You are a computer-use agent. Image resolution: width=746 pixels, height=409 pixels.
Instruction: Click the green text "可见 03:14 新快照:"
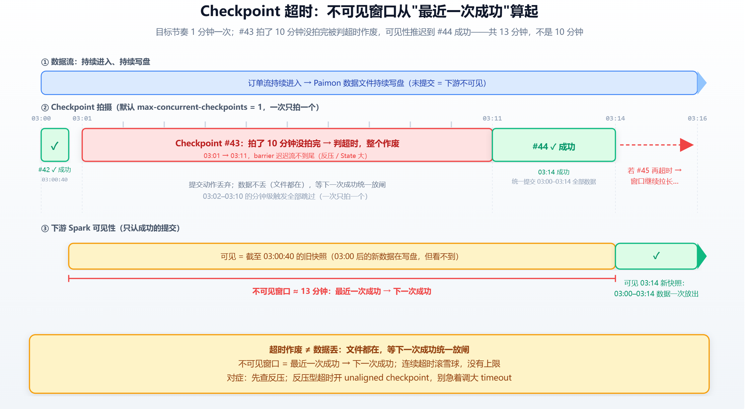coord(654,283)
